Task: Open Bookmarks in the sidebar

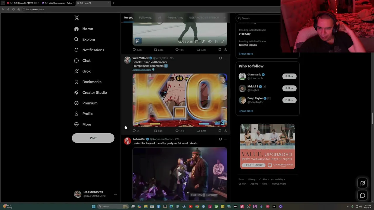Action: pos(88,82)
